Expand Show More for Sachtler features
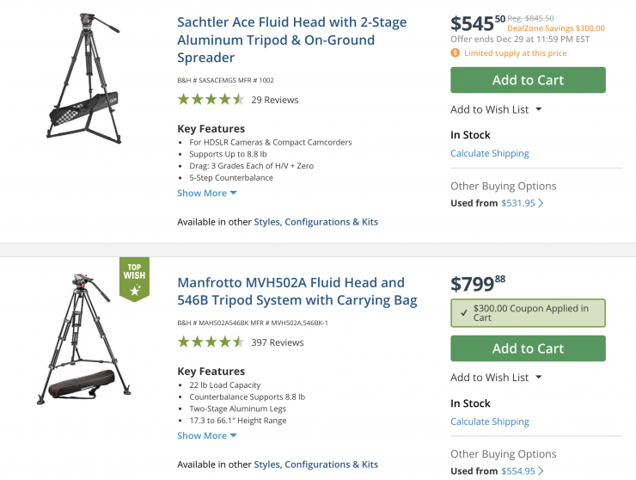 coord(206,194)
